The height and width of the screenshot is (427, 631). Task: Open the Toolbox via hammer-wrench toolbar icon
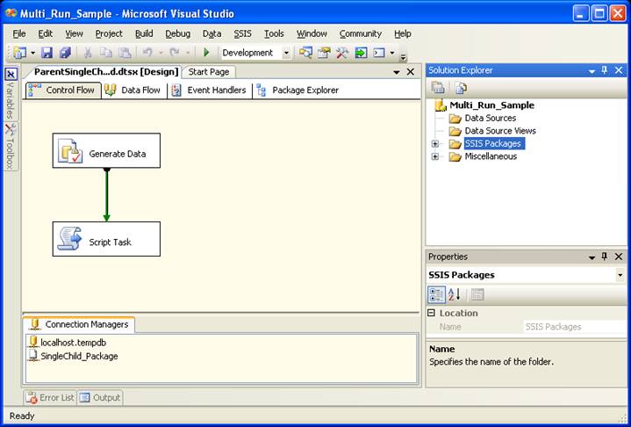pyautogui.click(x=342, y=53)
